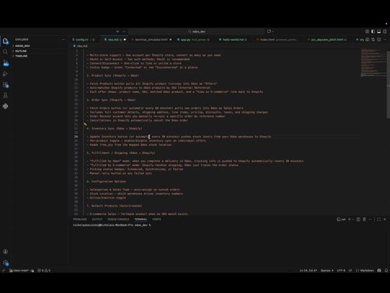Click the odoo_dev command center search box

click(196, 31)
